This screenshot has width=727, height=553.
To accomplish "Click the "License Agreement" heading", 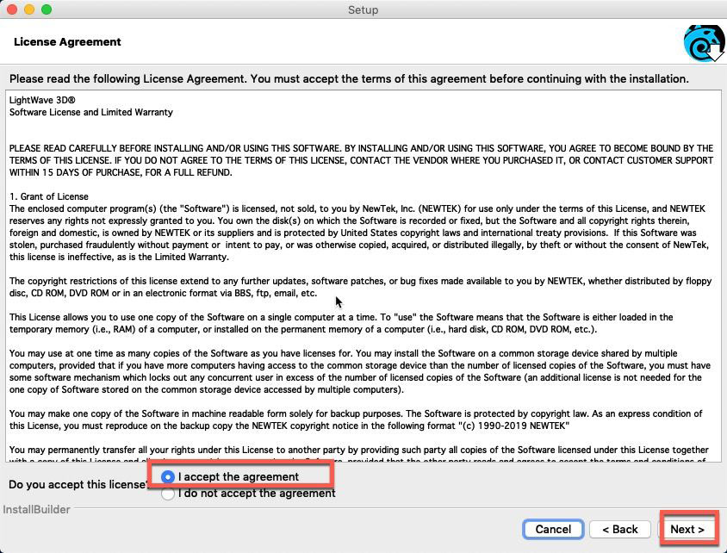I will pyautogui.click(x=67, y=41).
